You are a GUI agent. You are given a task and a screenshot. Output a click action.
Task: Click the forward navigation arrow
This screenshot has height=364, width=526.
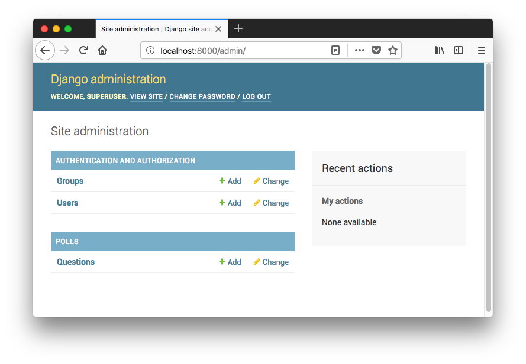64,50
